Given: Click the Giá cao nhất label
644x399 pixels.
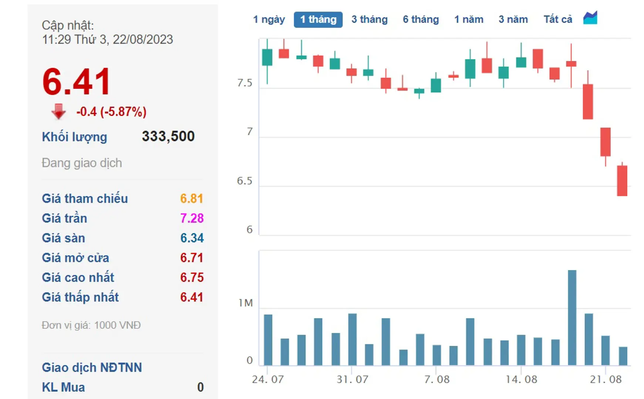Looking at the screenshot, I should click(x=78, y=277).
